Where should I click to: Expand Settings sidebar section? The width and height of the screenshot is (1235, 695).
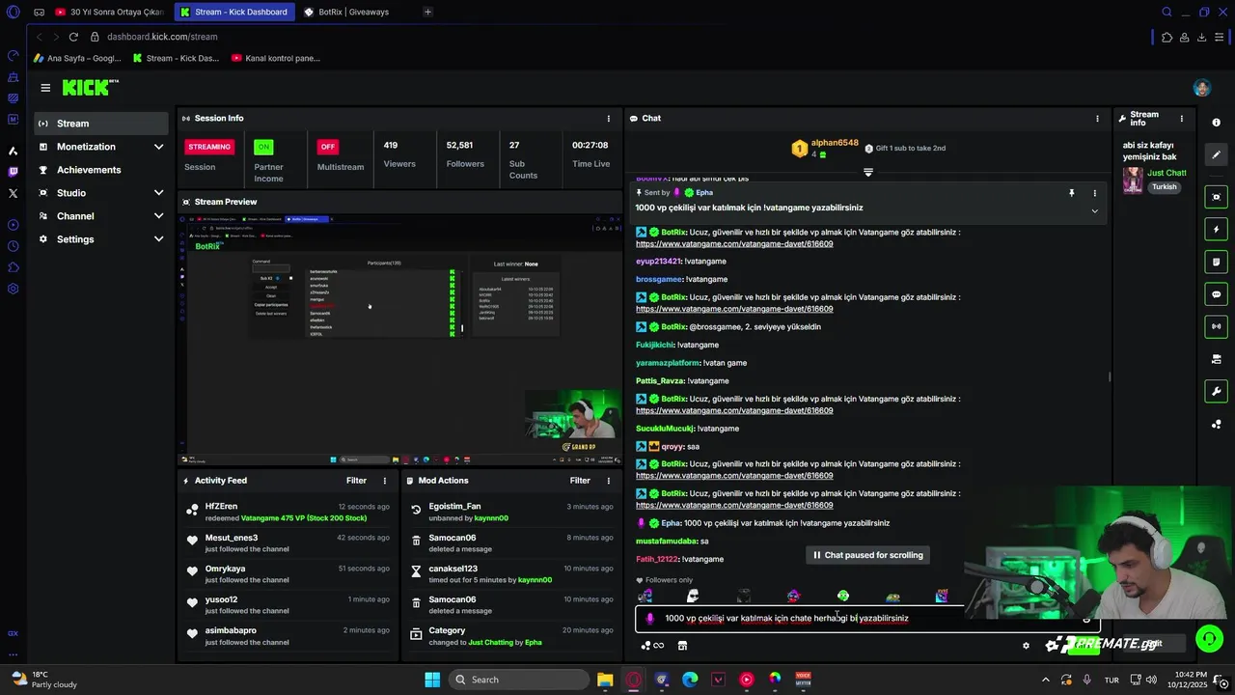pyautogui.click(x=158, y=239)
